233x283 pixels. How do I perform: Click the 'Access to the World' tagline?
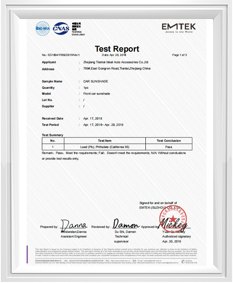pos(179,32)
